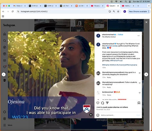Switch to the Gmail Inbox tab
Viewport: 152px width, 131px height.
click(x=19, y=6)
